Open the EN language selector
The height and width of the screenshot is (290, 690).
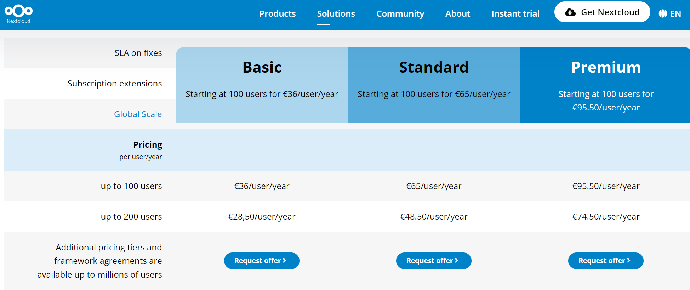[x=675, y=14]
